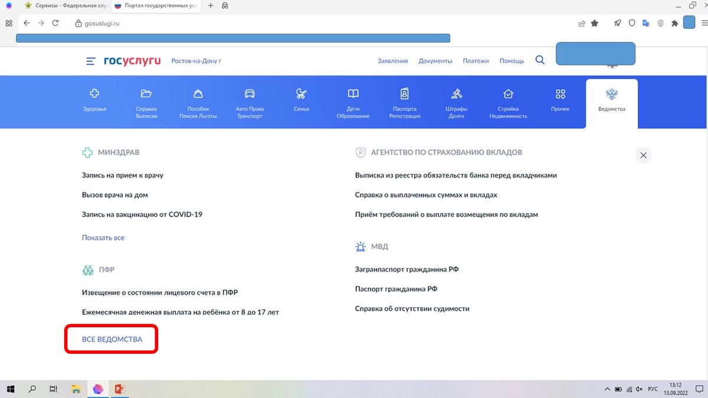Image resolution: width=708 pixels, height=398 pixels.
Task: Click the Показать все link
Action: [103, 238]
